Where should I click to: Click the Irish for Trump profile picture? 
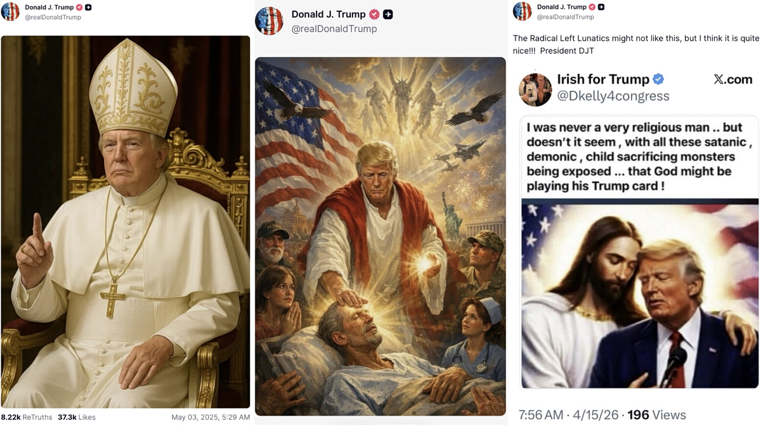(535, 89)
